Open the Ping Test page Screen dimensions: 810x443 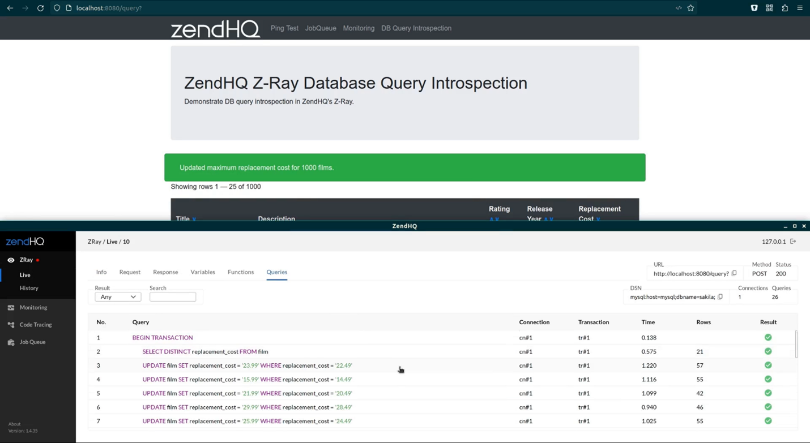284,28
